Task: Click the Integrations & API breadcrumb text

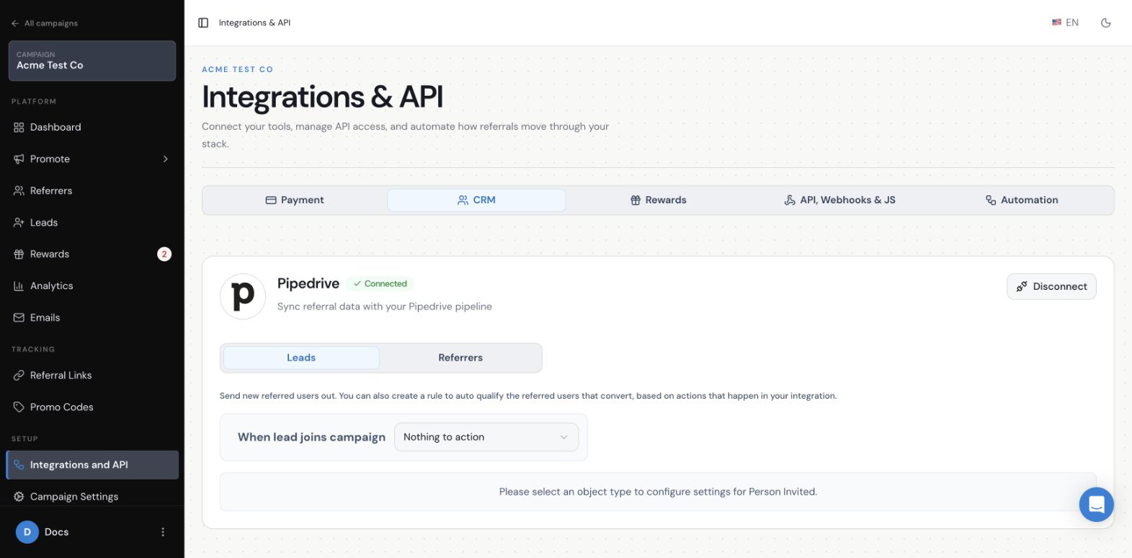Action: click(254, 23)
